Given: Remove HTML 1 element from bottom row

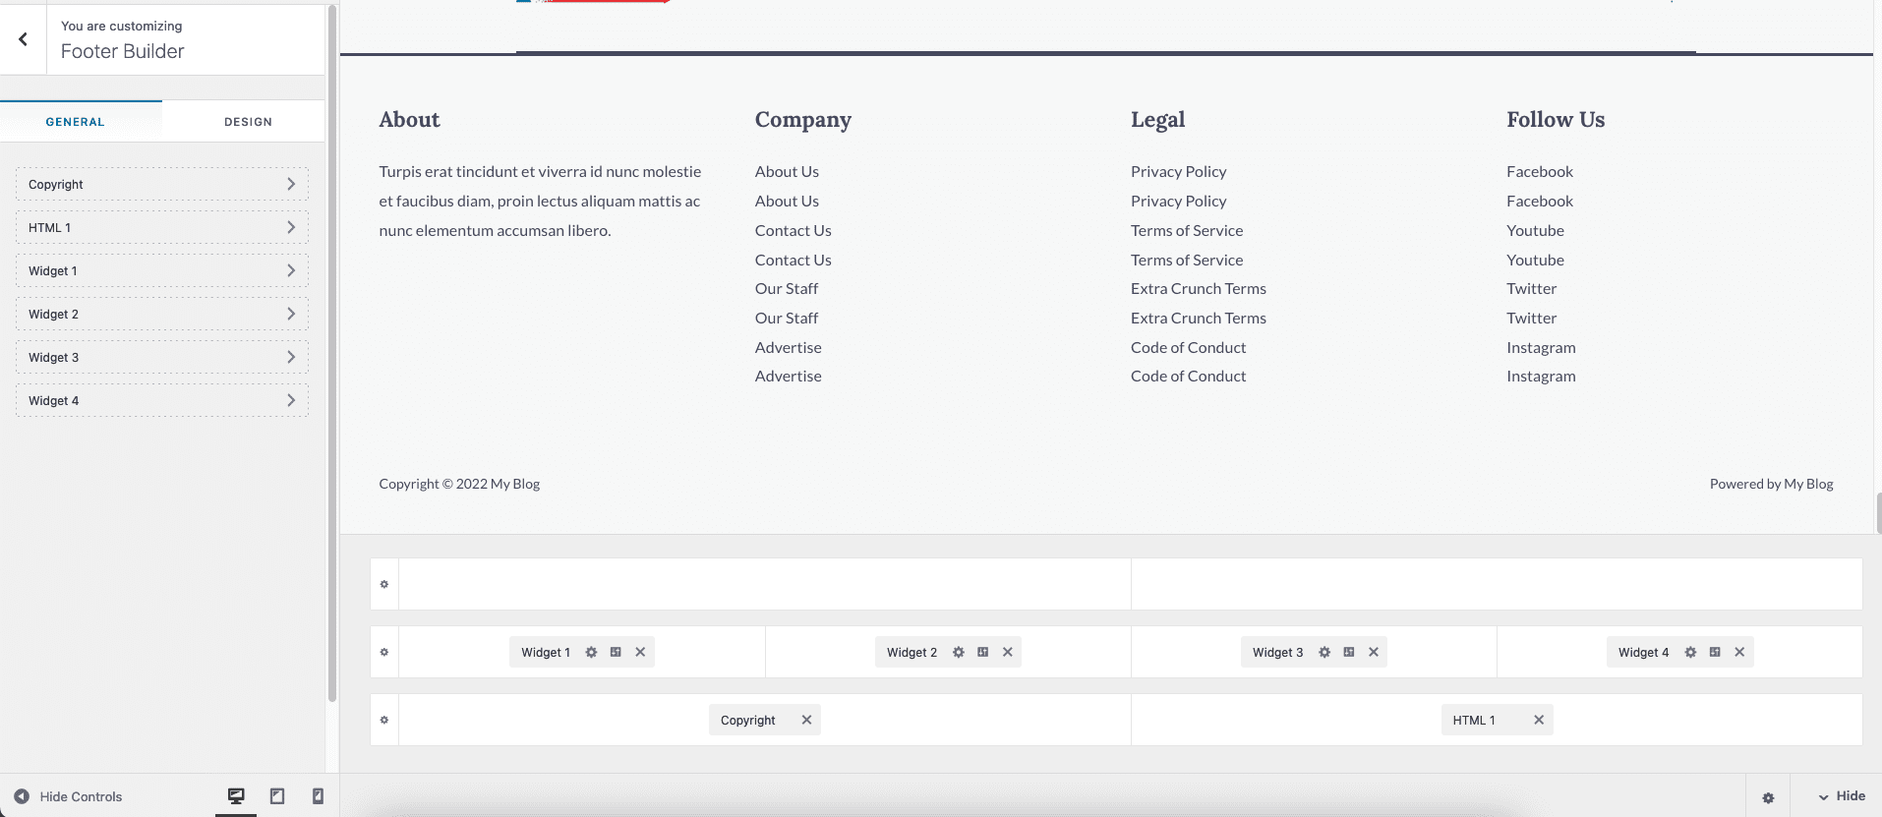Looking at the screenshot, I should [x=1539, y=720].
